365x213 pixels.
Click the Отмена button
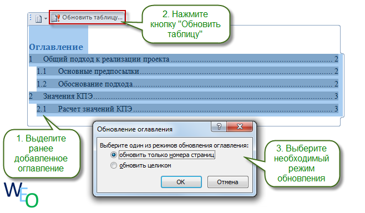pos(227,182)
